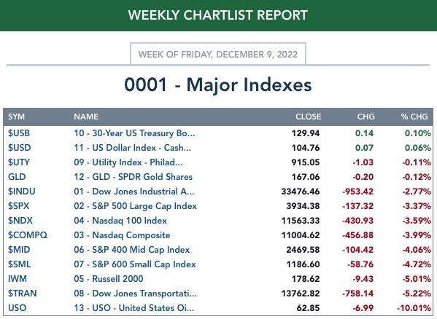This screenshot has height=319, width=437.
Task: Sort by the % CHG column header
Action: (414, 117)
